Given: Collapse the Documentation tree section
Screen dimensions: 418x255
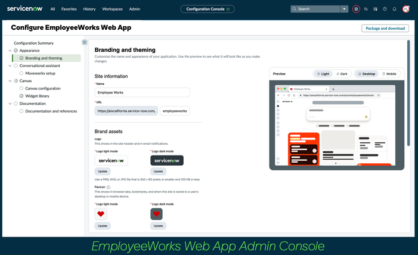Looking at the screenshot, I should 10,104.
